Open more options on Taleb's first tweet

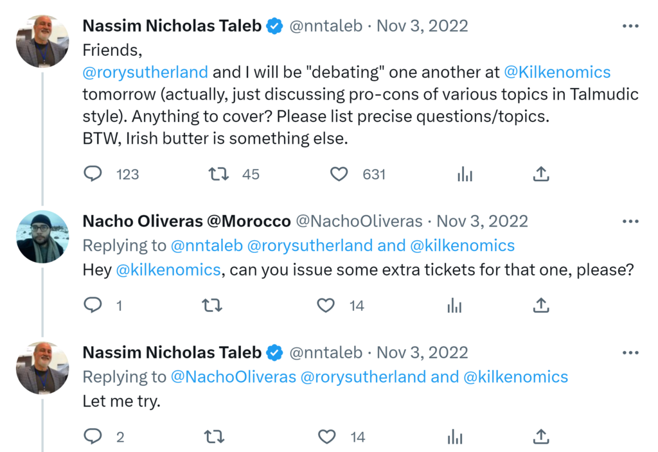click(x=630, y=26)
